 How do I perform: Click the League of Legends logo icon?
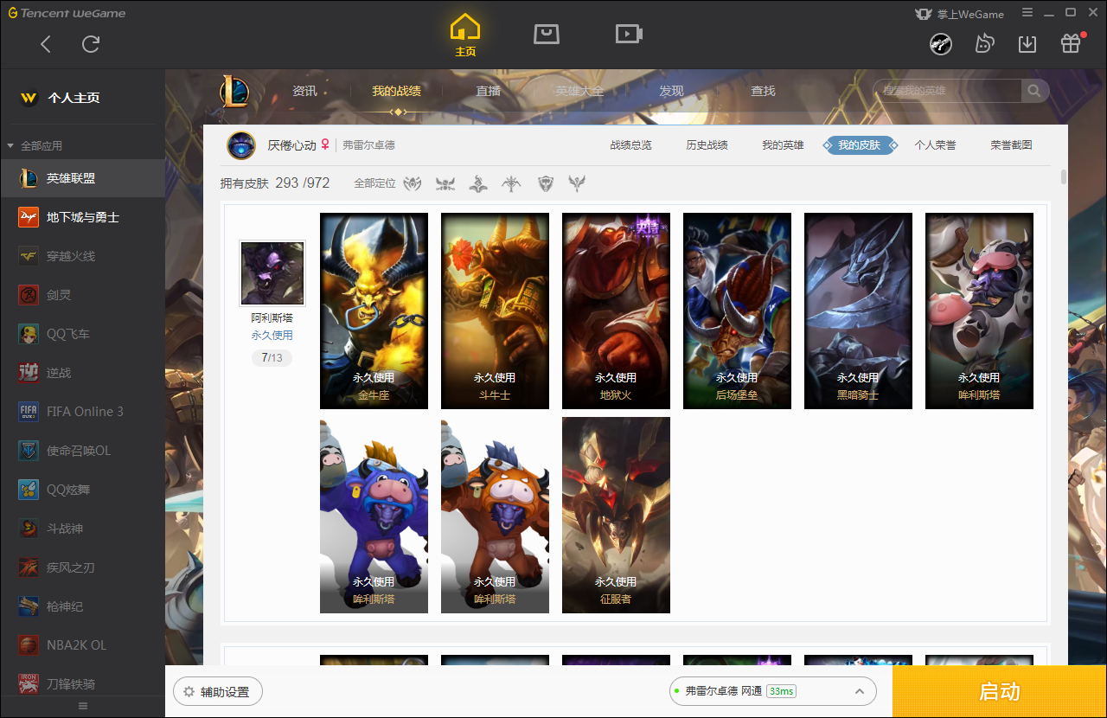(x=234, y=91)
